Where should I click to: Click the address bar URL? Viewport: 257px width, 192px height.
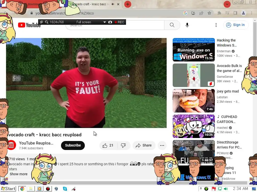(x=65, y=13)
